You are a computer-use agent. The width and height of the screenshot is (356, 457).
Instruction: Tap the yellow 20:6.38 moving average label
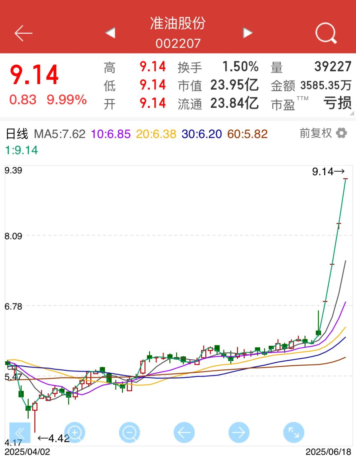(156, 134)
